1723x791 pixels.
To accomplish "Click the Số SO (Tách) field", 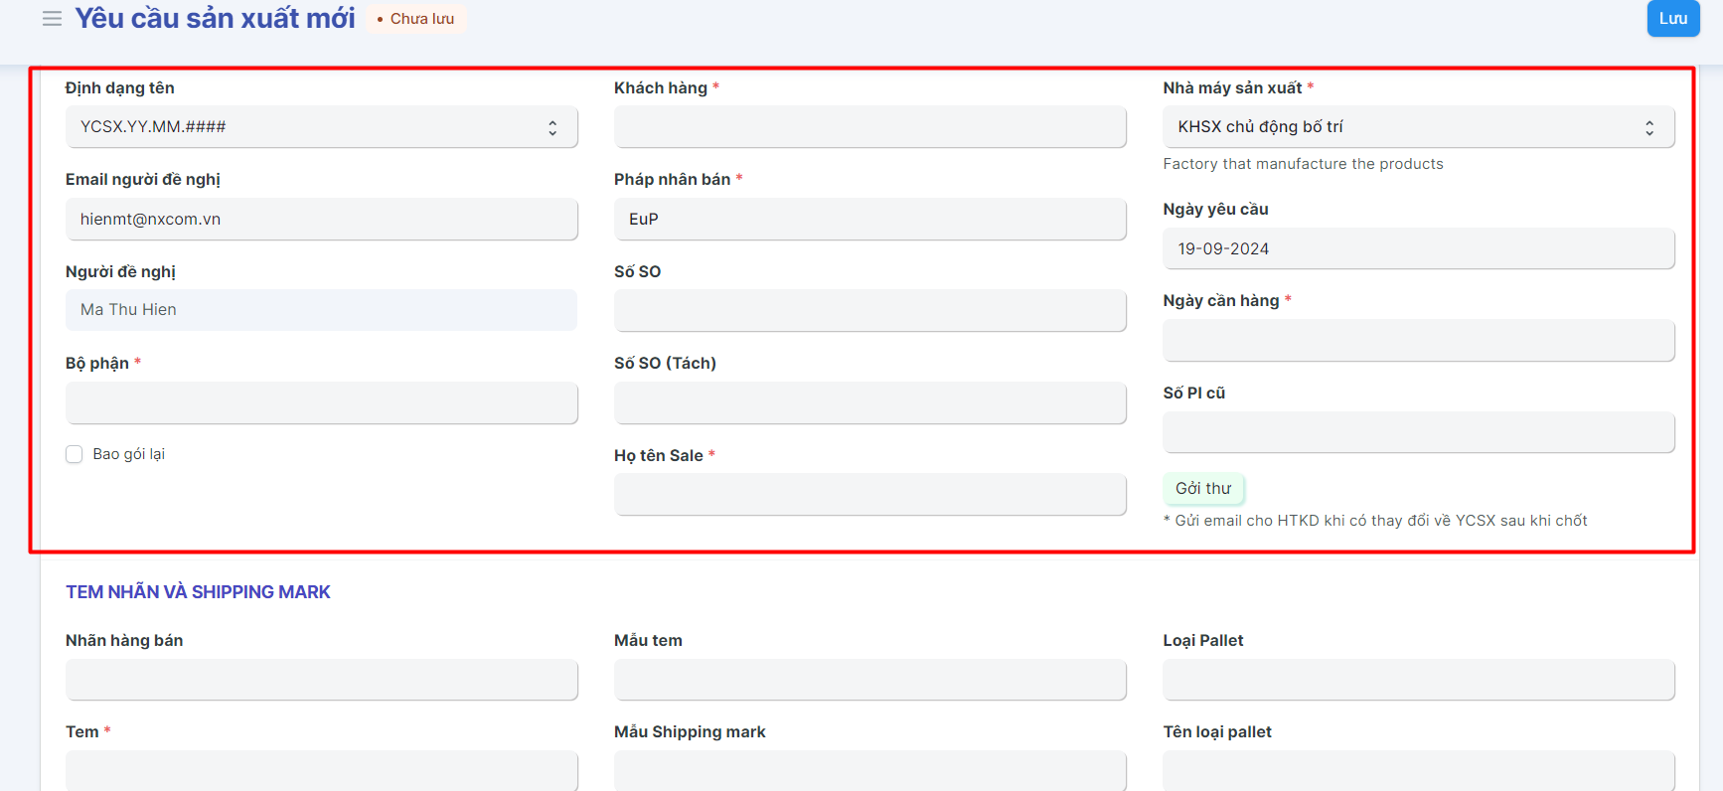I will 869,402.
